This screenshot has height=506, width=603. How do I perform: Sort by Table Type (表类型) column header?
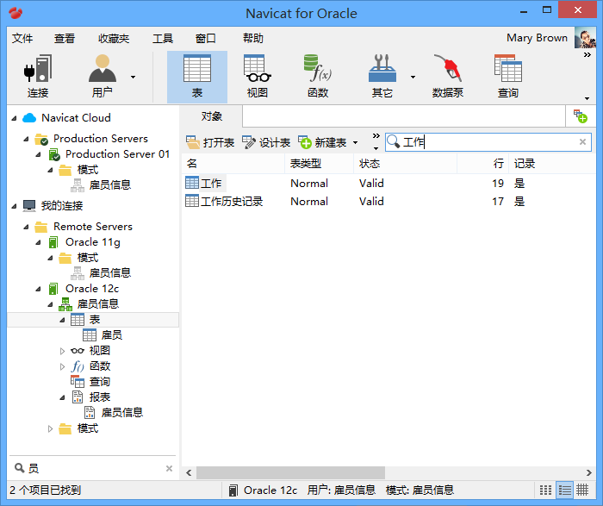[320, 164]
